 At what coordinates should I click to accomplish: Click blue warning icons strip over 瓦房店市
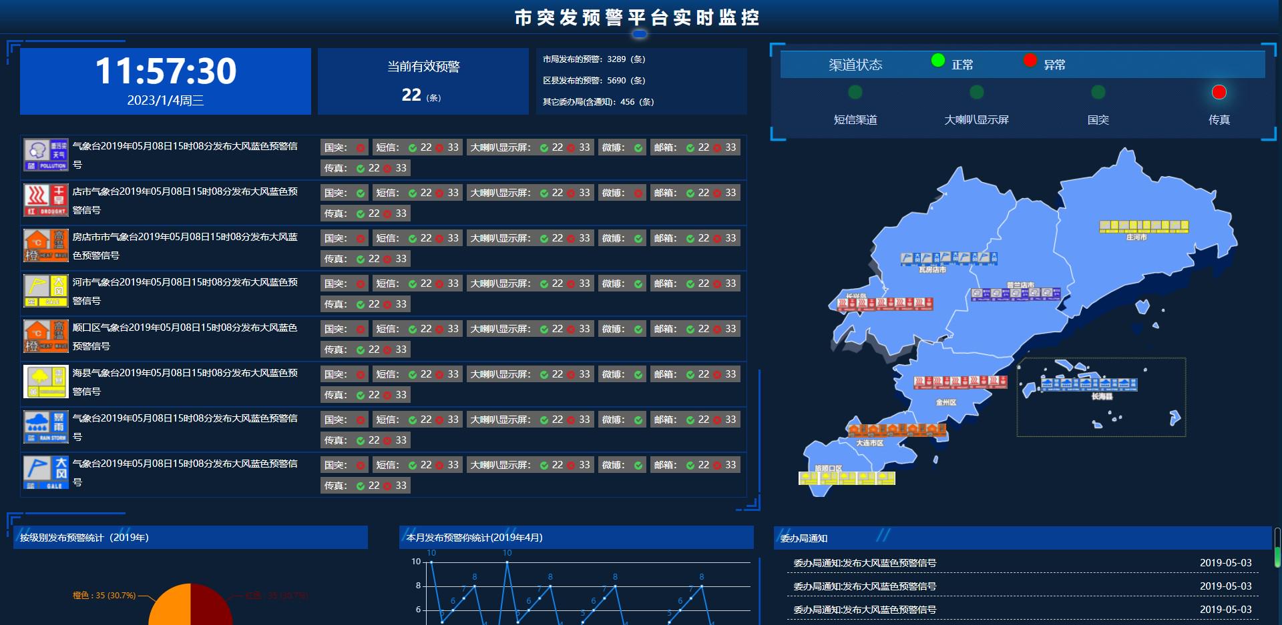pos(949,259)
